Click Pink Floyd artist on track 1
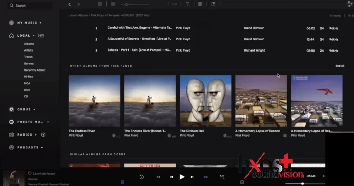Viewport: 354px width, 186px height. coord(183,28)
